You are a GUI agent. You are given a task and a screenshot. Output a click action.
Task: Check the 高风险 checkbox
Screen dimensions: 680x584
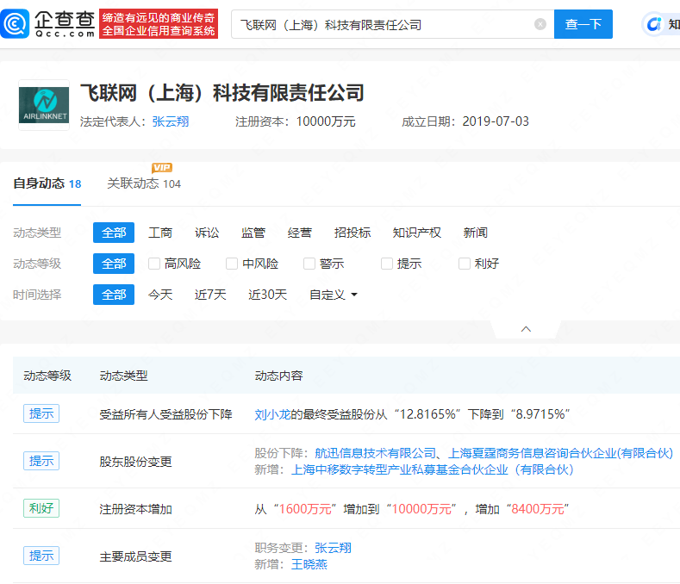154,264
